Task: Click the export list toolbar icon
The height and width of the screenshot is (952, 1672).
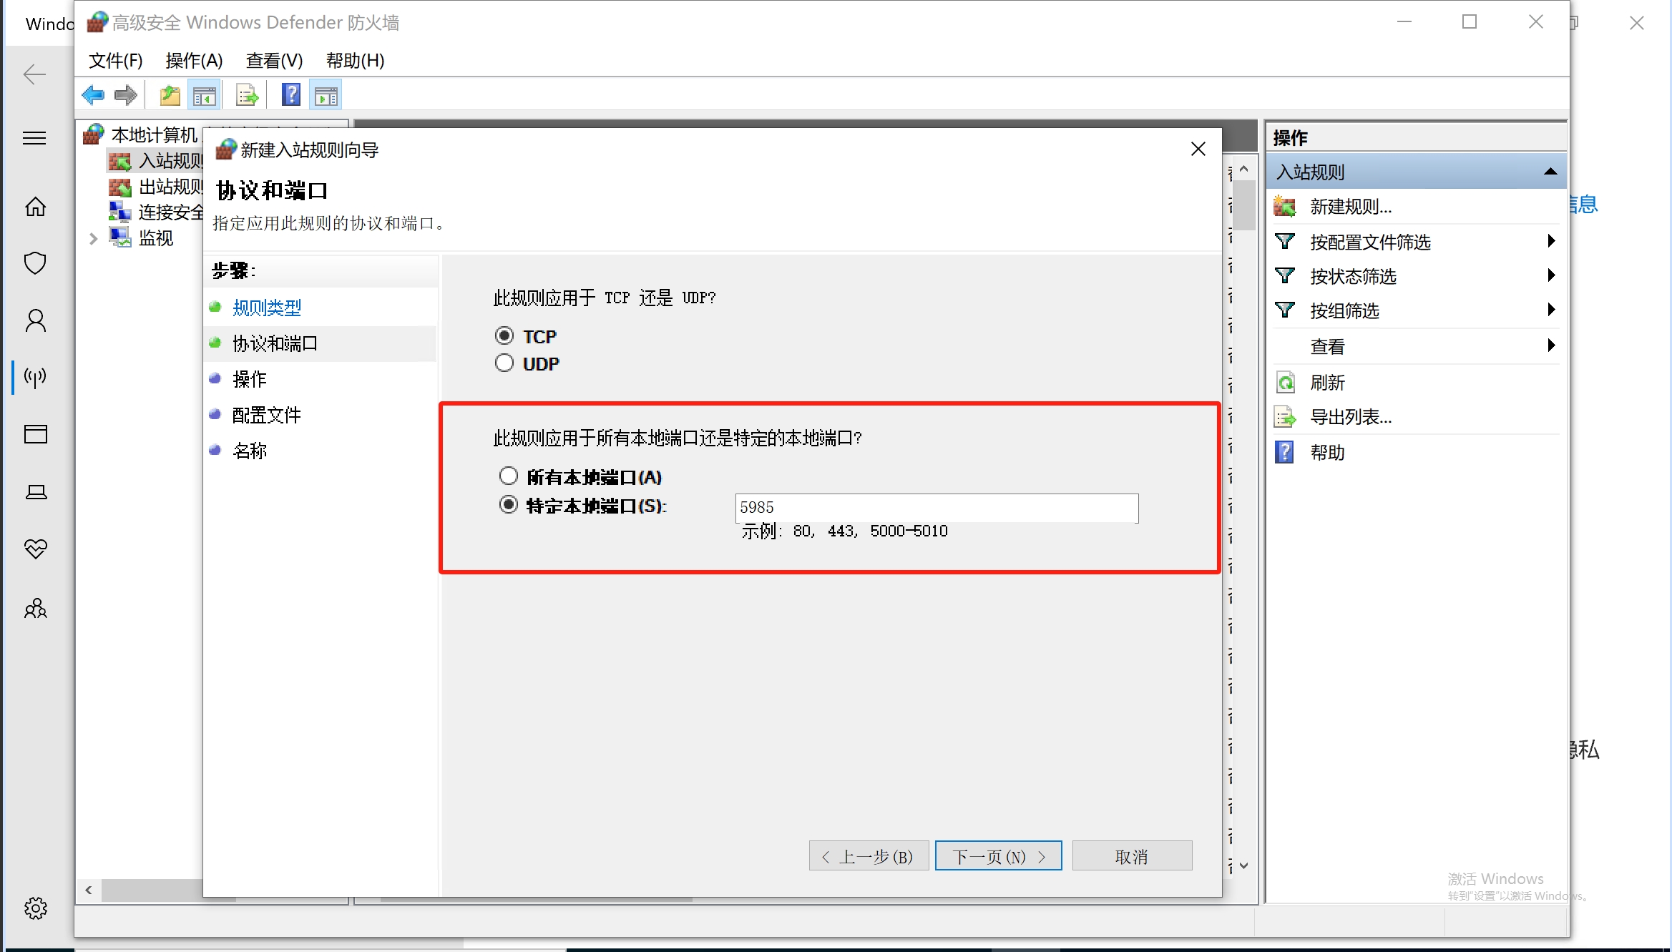Action: [246, 95]
